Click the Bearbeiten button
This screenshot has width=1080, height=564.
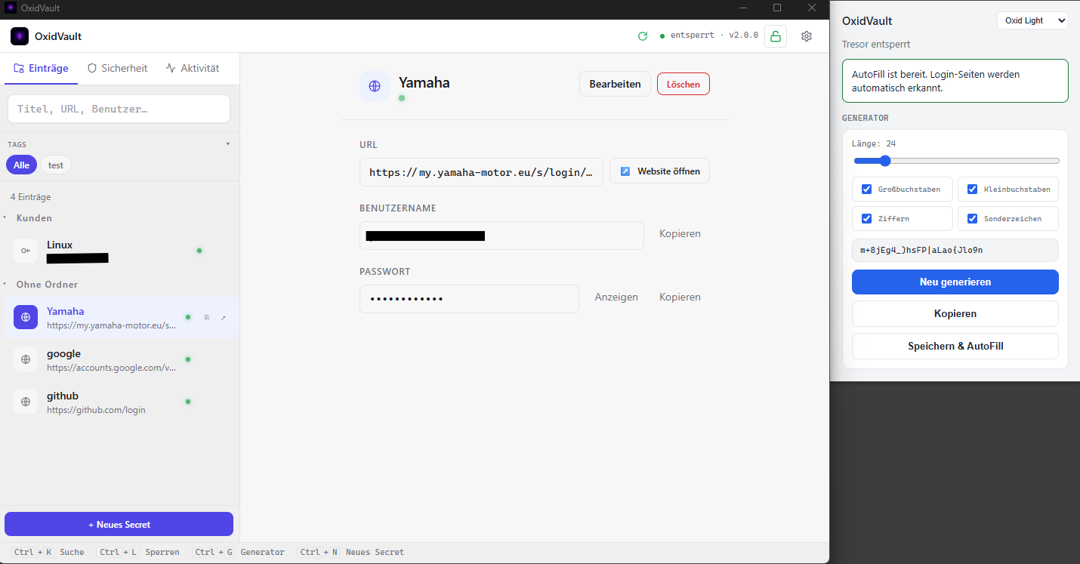pyautogui.click(x=615, y=84)
